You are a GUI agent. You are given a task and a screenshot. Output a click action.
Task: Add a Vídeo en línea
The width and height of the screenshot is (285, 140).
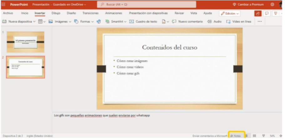[x=239, y=21]
